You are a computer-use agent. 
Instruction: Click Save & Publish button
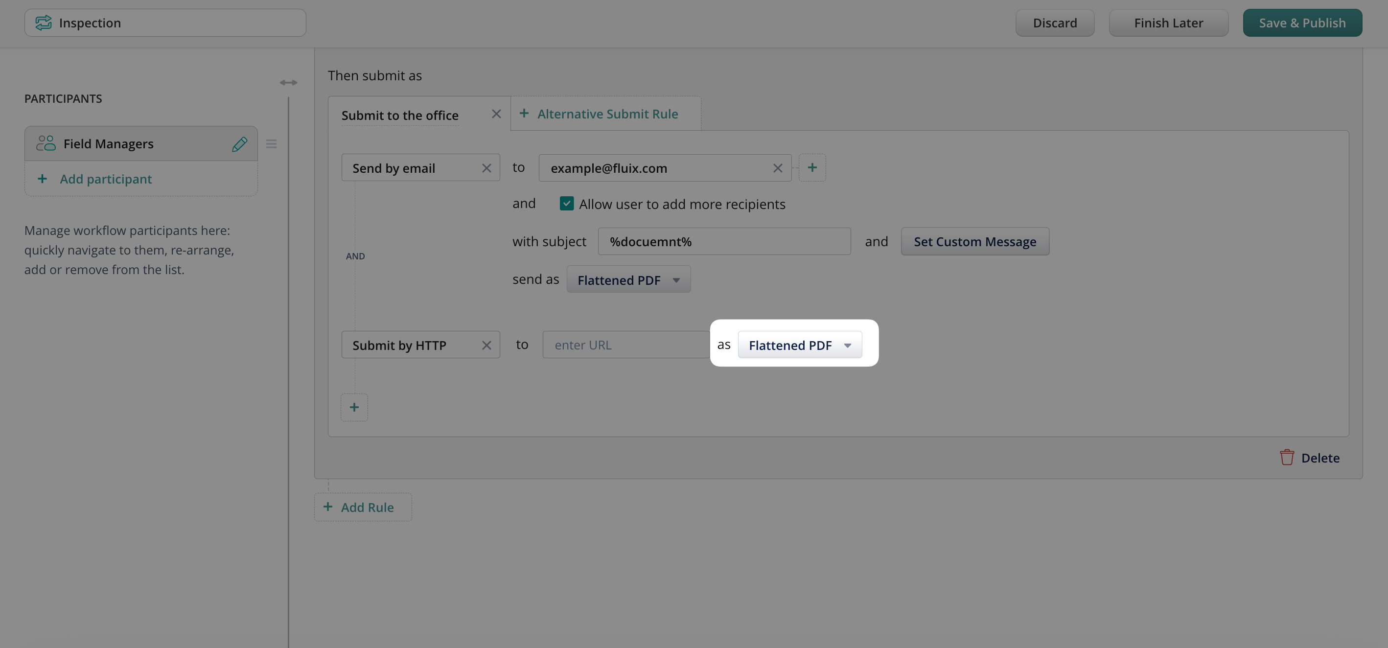[1302, 23]
